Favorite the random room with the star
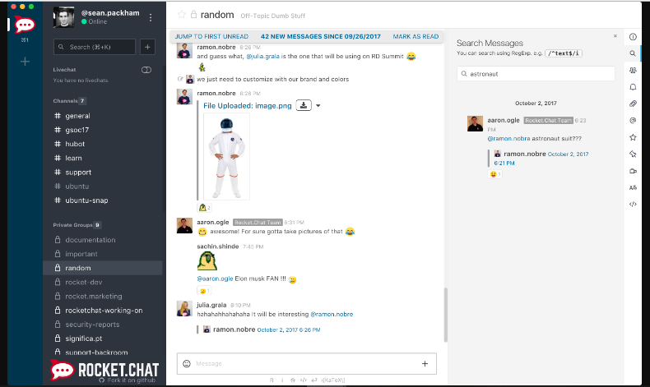The height and width of the screenshot is (387, 650). tap(181, 14)
